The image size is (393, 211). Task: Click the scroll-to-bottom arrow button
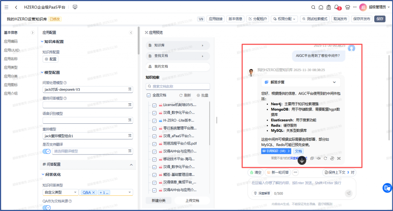[x=302, y=160]
